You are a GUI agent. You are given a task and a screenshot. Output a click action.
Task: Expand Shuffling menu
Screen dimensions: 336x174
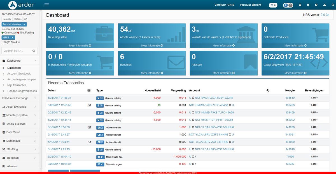(20, 149)
